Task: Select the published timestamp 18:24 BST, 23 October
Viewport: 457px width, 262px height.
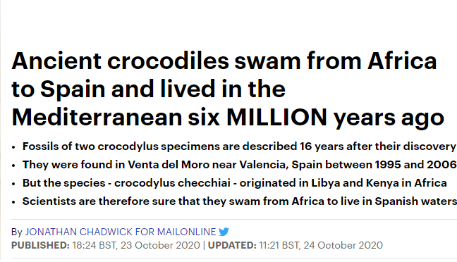Action: (136, 245)
